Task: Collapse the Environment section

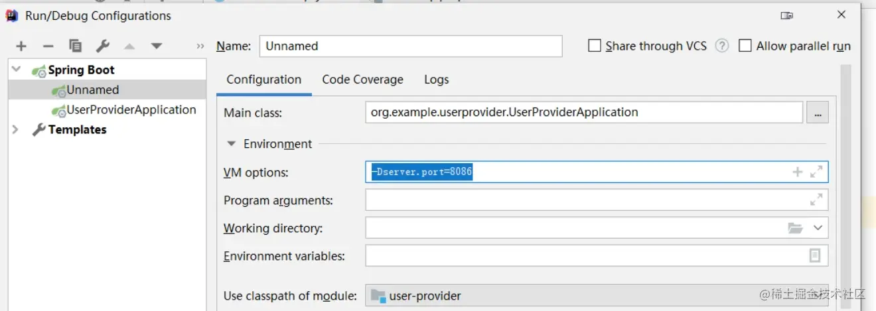Action: (x=231, y=144)
